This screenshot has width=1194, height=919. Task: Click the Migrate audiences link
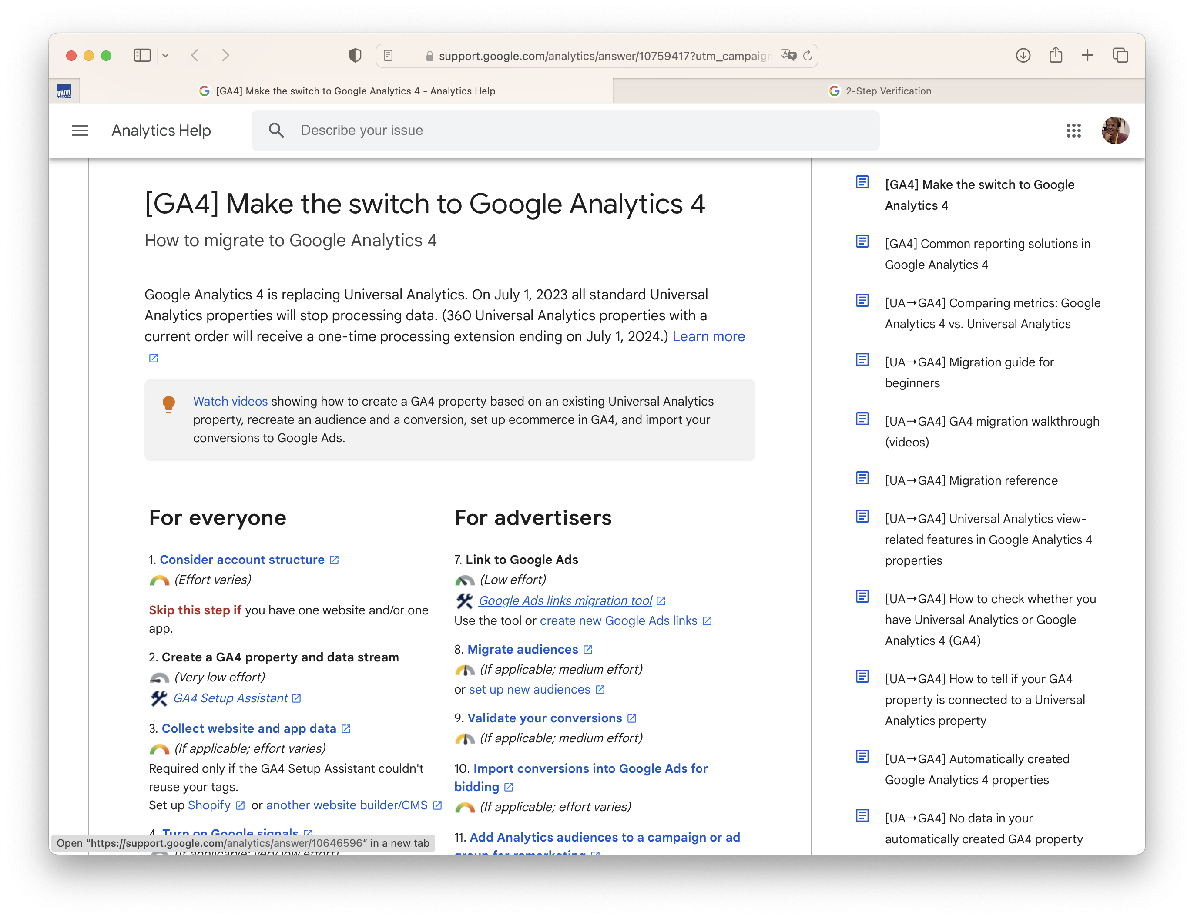click(x=522, y=650)
